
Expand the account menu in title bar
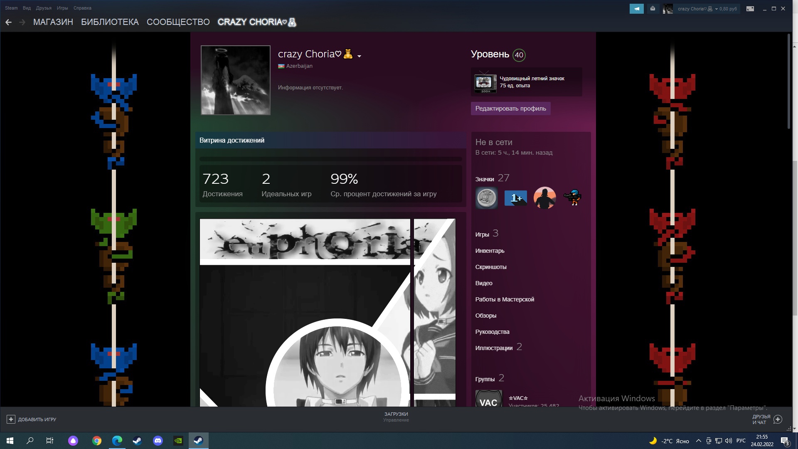tap(716, 9)
